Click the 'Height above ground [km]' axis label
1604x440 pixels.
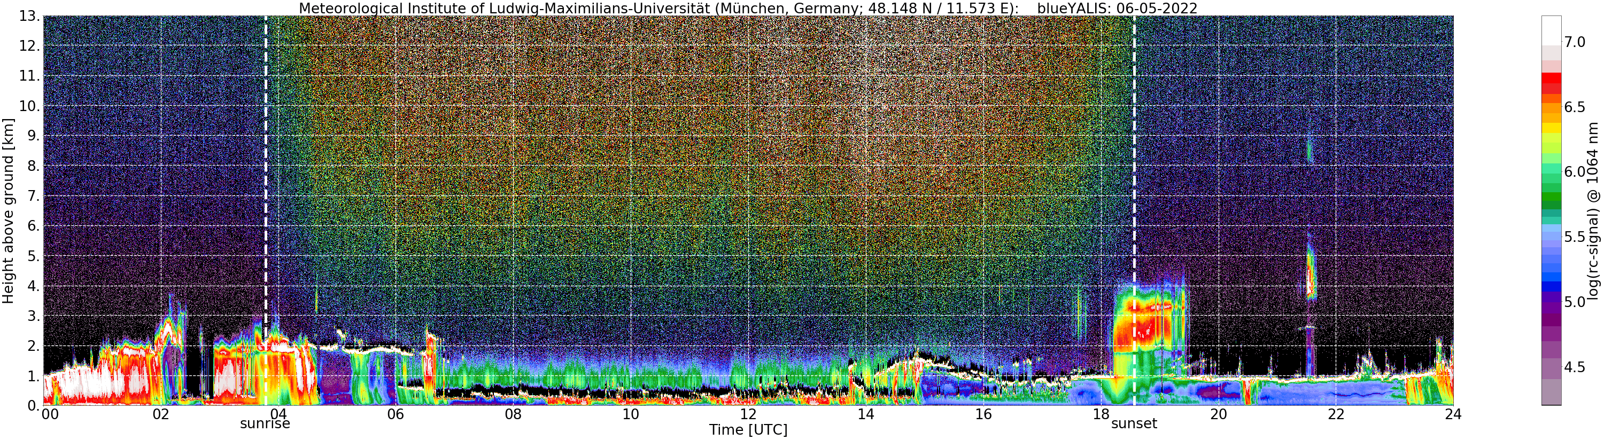(x=8, y=210)
